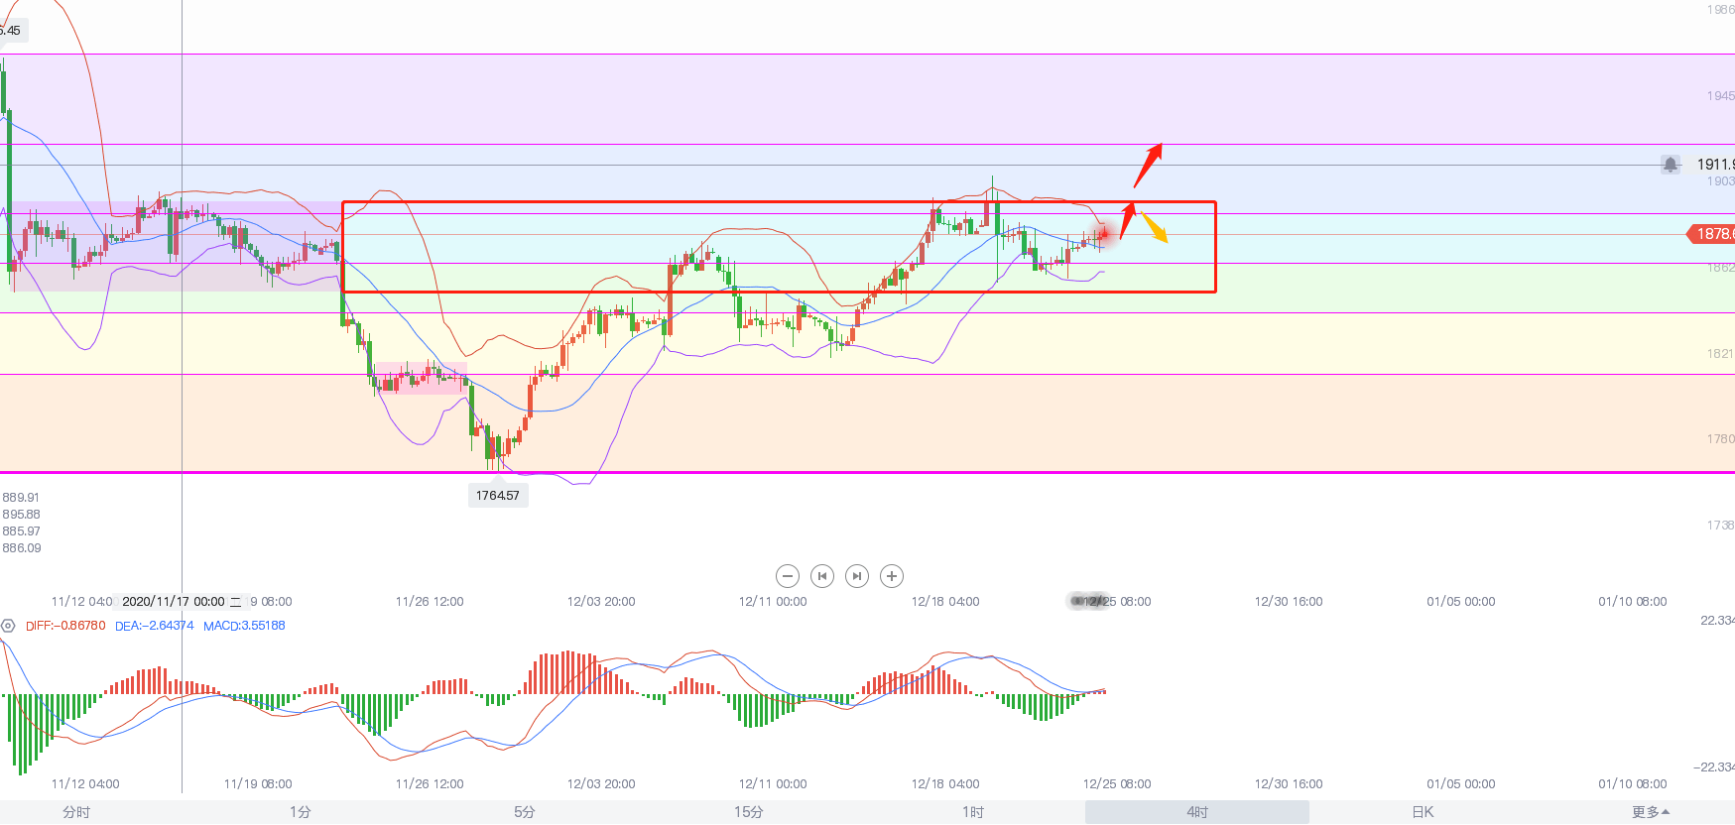Zoom out the chart with the minus button
The image size is (1735, 825).
tap(788, 576)
